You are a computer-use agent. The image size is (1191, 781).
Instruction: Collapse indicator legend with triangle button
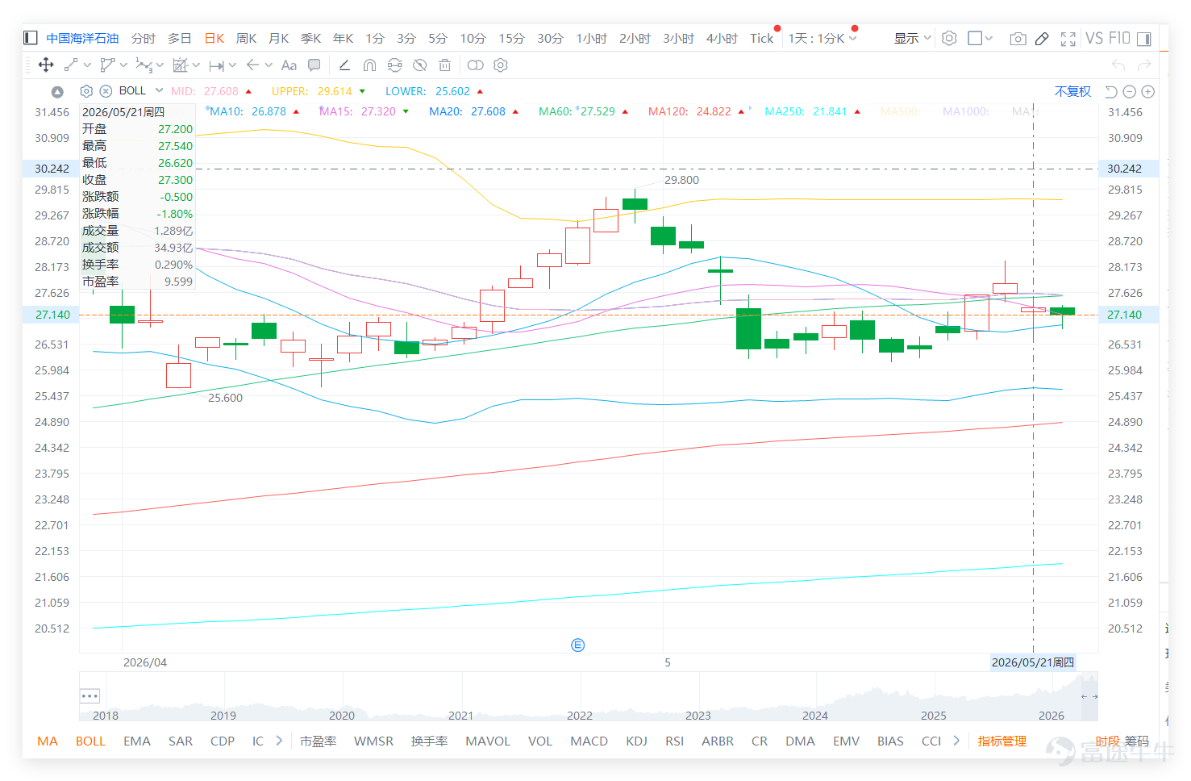pyautogui.click(x=57, y=92)
